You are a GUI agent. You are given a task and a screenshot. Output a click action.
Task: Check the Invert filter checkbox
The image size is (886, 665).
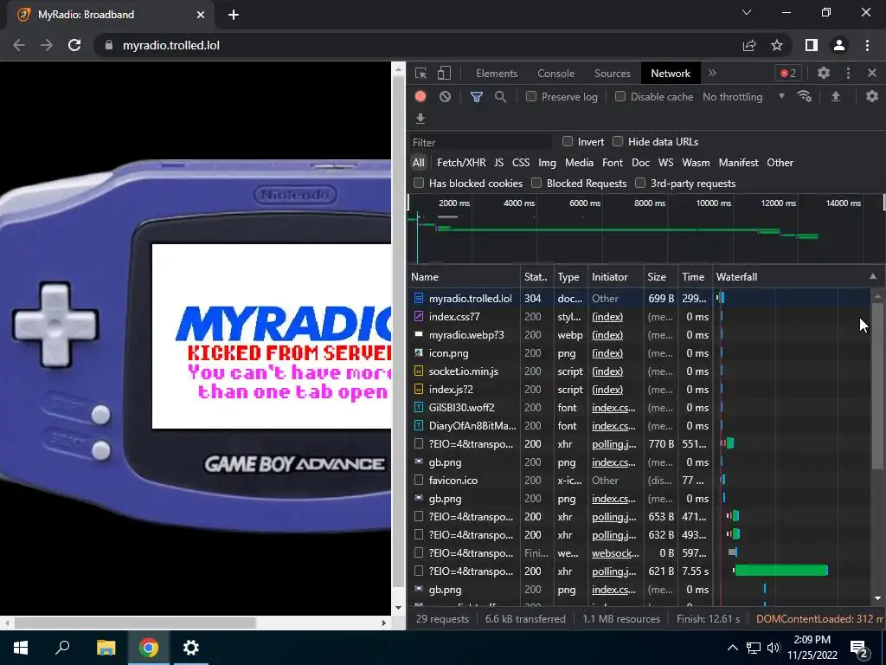click(568, 141)
